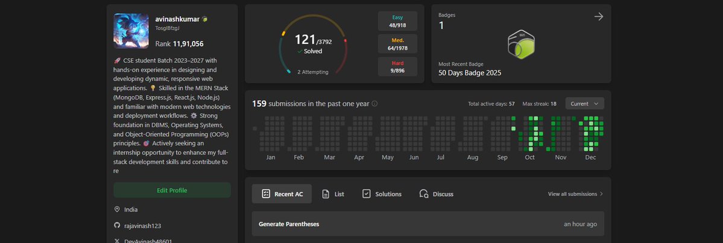Click the Easy 48/918 difficulty box

[397, 21]
